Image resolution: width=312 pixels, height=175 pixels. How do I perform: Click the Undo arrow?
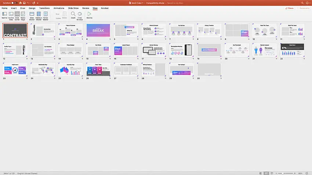tap(28, 3)
